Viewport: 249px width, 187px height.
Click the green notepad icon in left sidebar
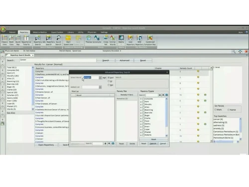[2, 124]
